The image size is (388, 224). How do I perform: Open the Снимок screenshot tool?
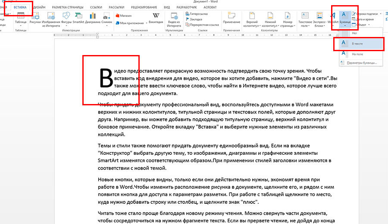(107, 19)
